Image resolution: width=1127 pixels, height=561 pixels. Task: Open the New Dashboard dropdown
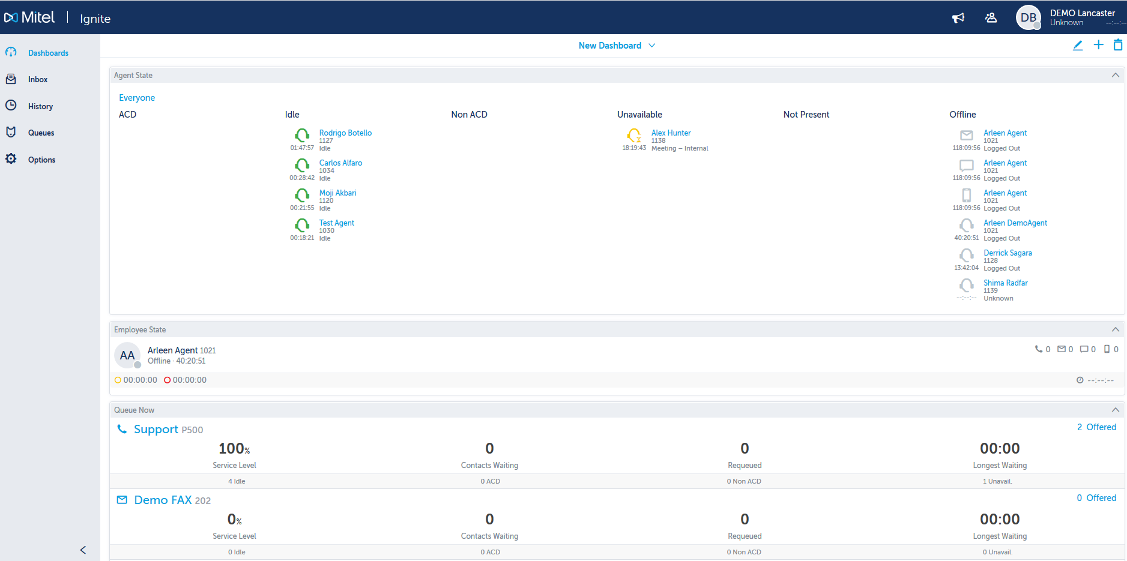pos(617,45)
